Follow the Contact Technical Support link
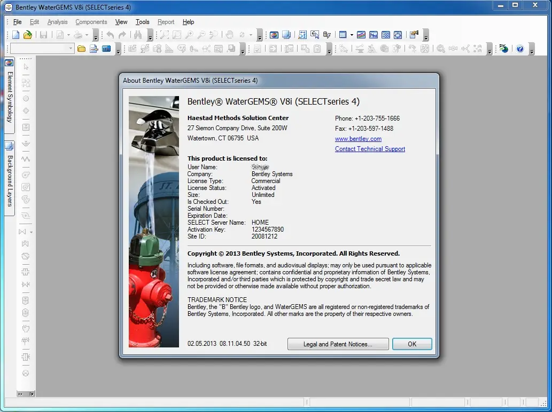 [370, 149]
